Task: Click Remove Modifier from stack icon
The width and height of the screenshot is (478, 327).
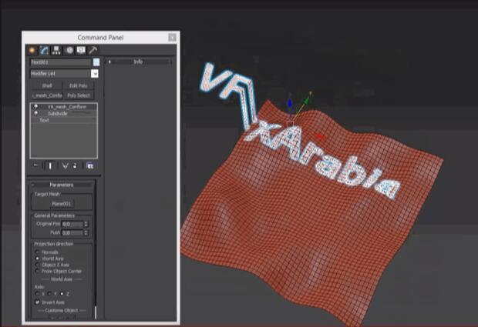Action: [75, 165]
